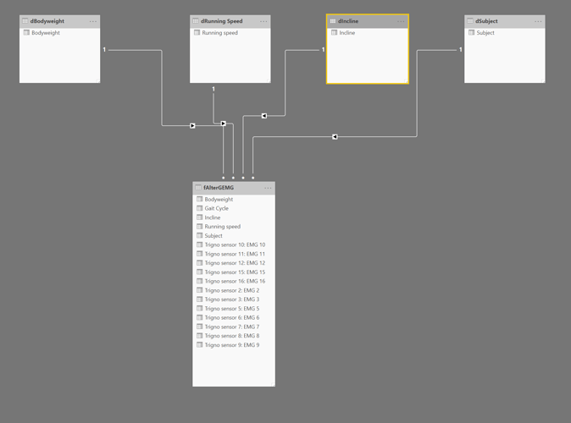Select Trigno sensor 3: EMG 3 field
Image resolution: width=571 pixels, height=423 pixels.
234,299
